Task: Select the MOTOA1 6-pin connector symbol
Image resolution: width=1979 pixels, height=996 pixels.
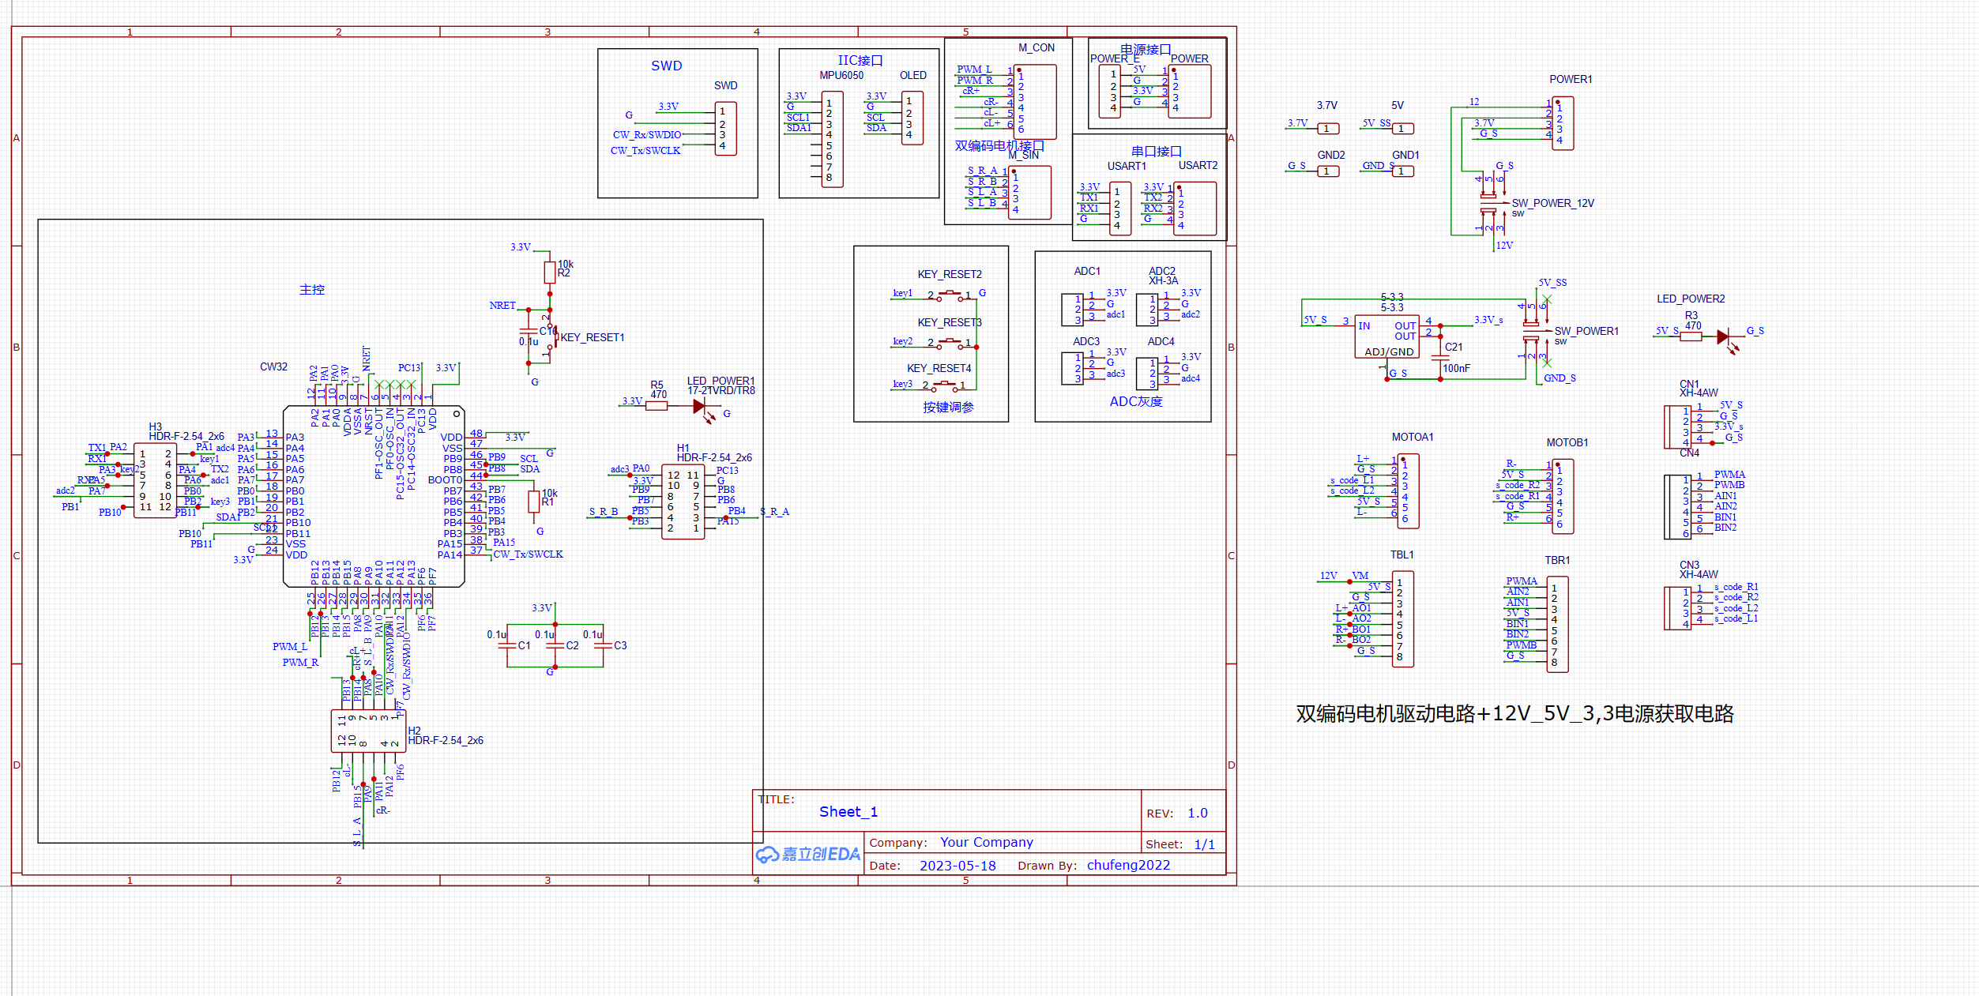Action: (x=1408, y=491)
